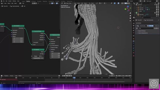Toggle modifier edit mode display icon

tap(149, 26)
